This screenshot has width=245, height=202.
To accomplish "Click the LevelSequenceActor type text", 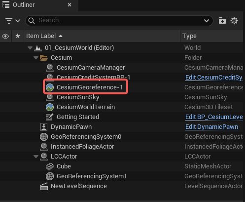I will coord(213,186).
